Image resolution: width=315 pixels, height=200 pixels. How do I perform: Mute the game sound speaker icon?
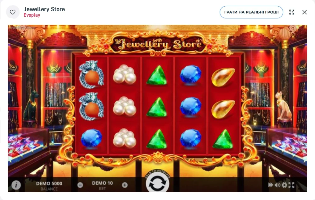click(x=278, y=185)
